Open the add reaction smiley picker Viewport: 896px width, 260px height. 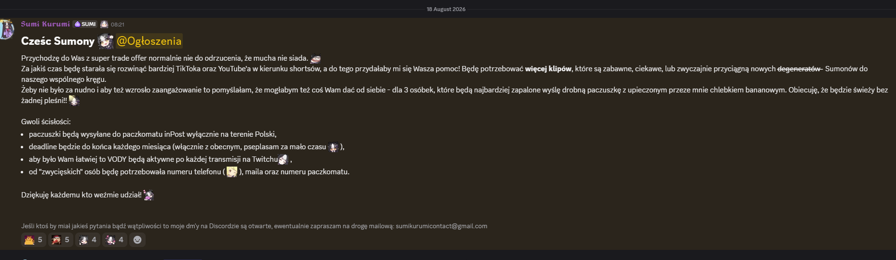137,240
